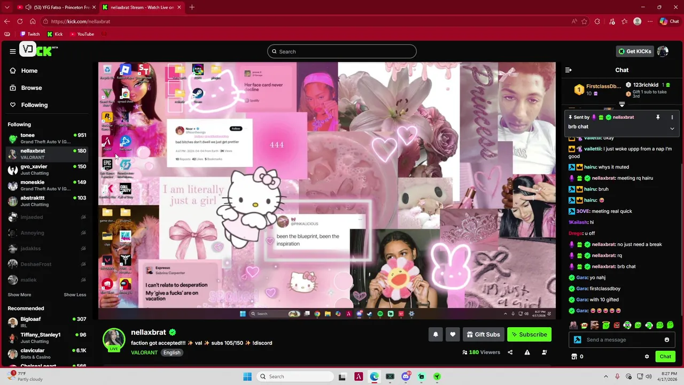The image size is (684, 385).
Task: Open browser extensions puzzle icon
Action: 597,21
